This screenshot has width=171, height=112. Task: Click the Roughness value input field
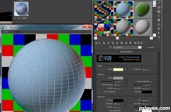(146, 69)
